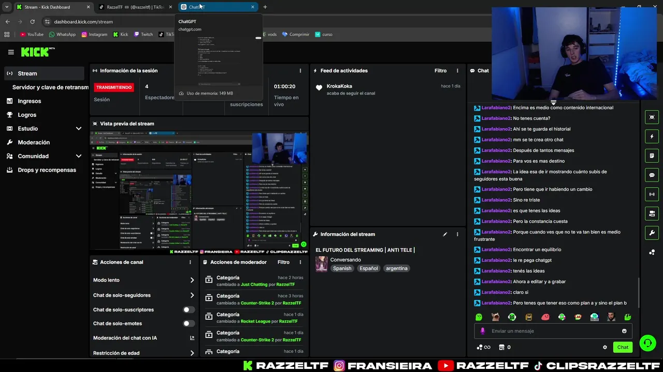The height and width of the screenshot is (372, 663).
Task: Insert the pink blob emote
Action: [x=545, y=317]
